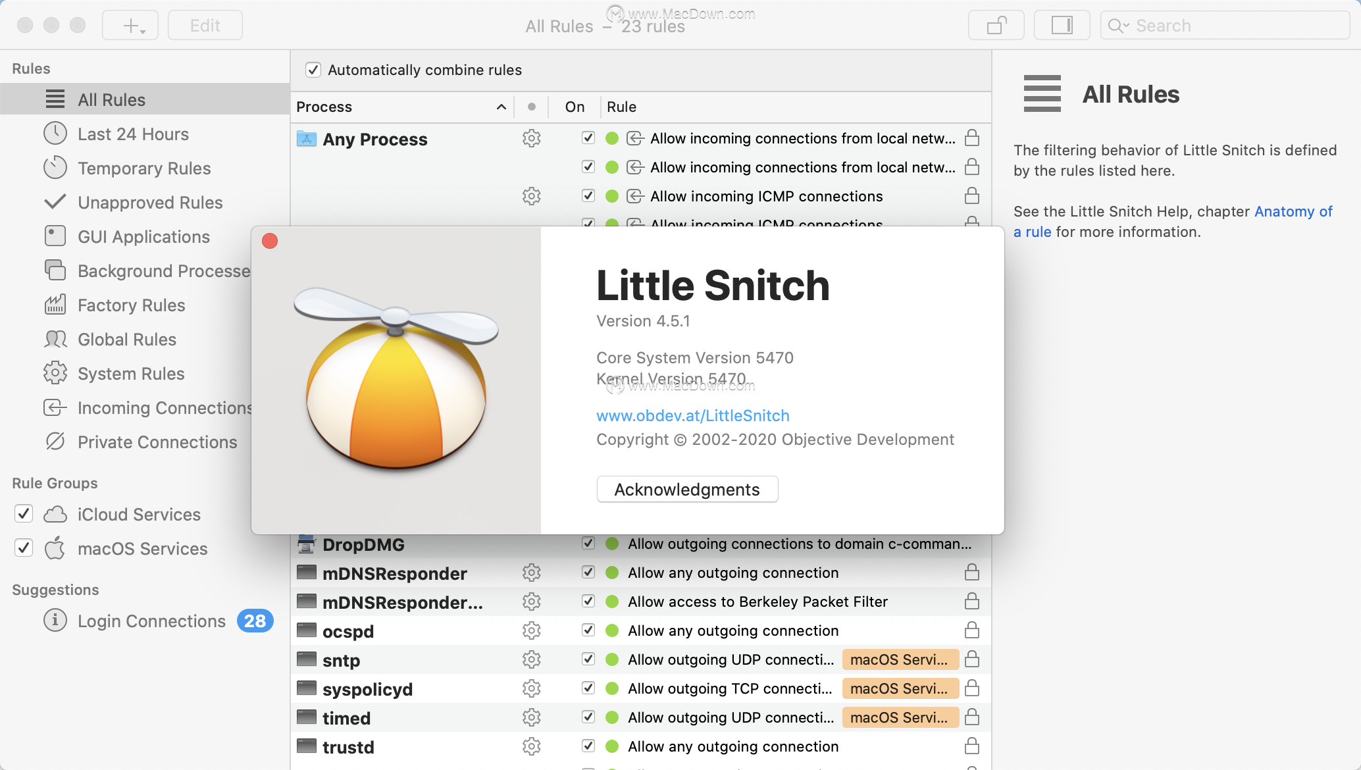Click the Edit toolbar button
Image resolution: width=1361 pixels, height=770 pixels.
(x=205, y=26)
